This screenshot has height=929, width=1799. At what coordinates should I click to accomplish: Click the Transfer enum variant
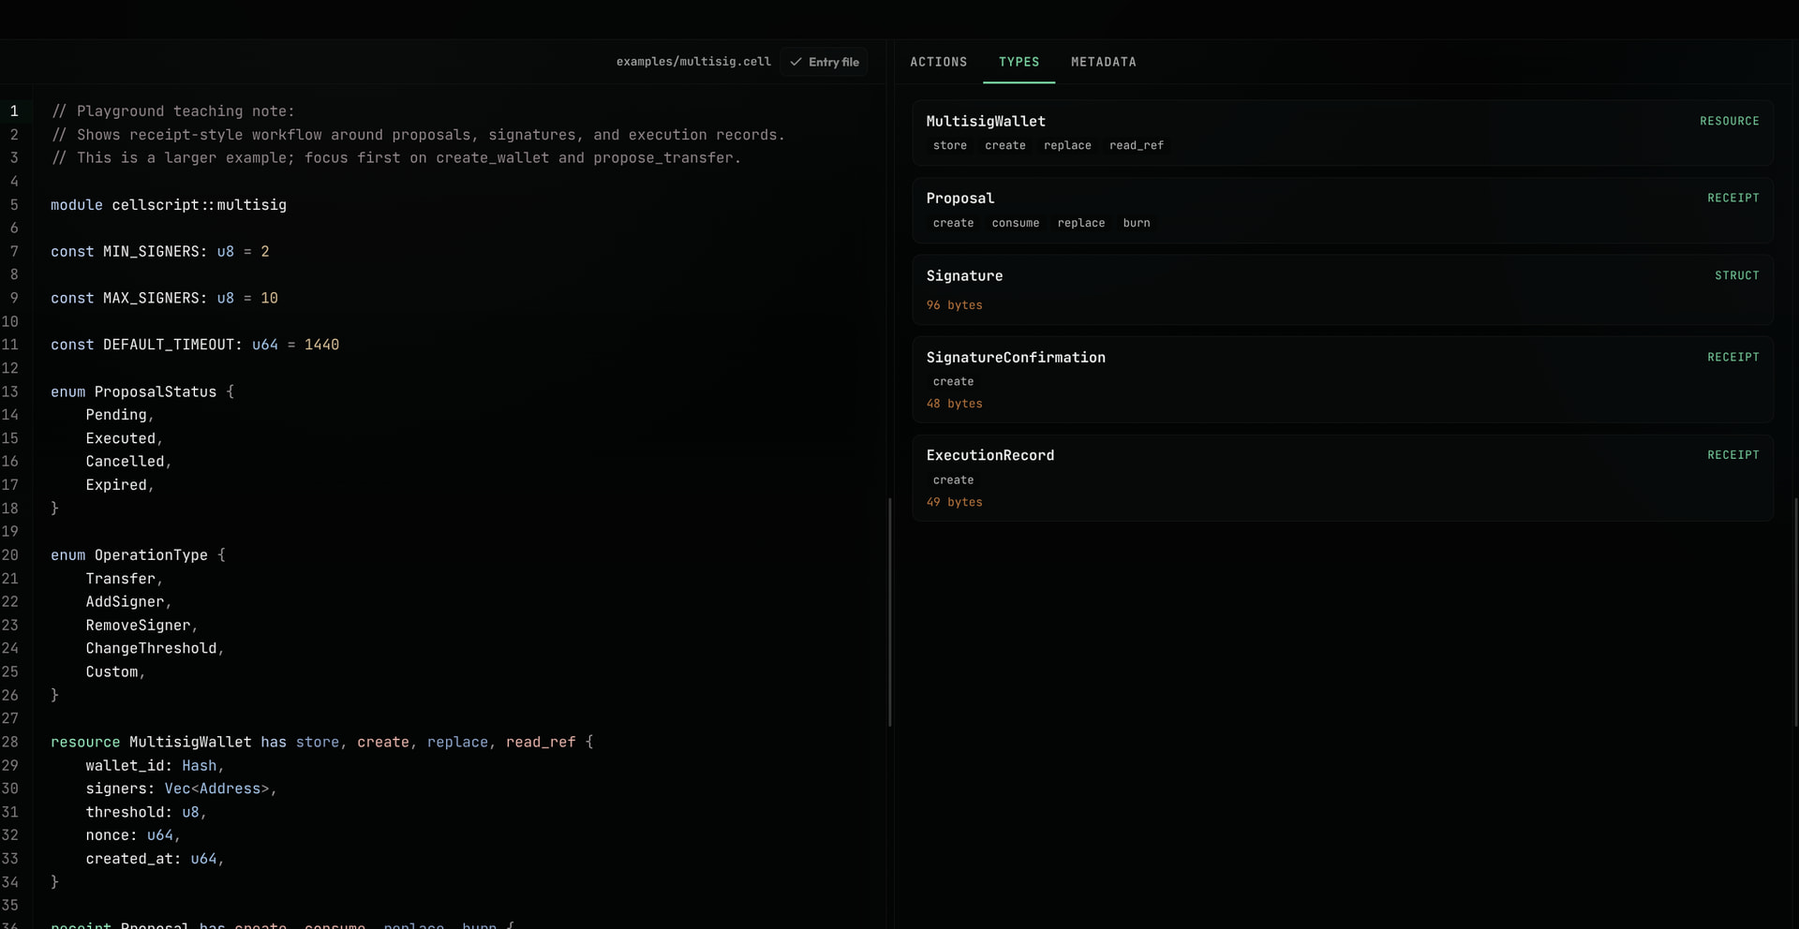[121, 579]
